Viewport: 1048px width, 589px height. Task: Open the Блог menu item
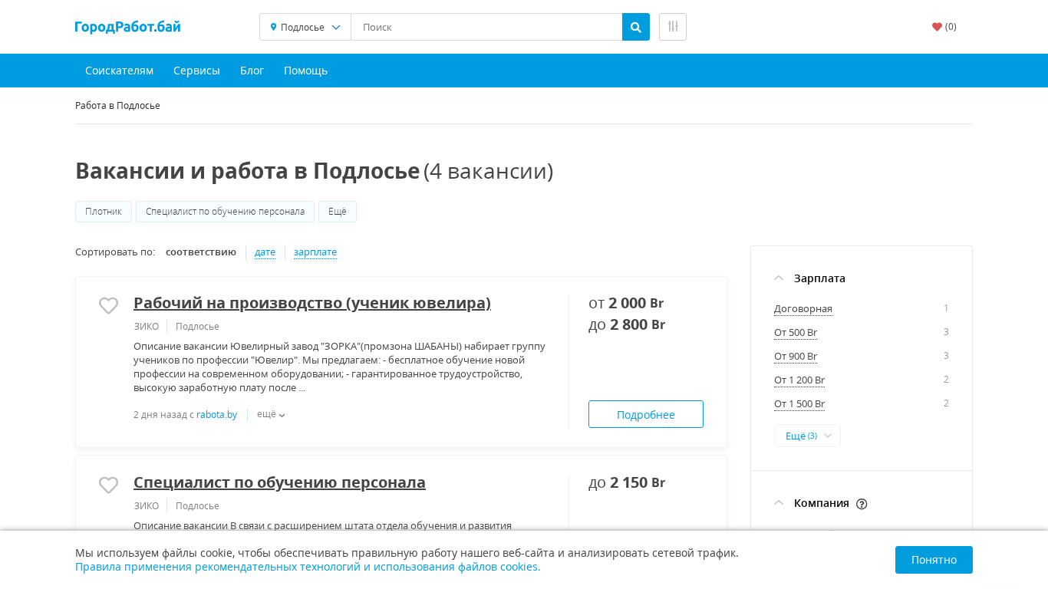pyautogui.click(x=252, y=71)
